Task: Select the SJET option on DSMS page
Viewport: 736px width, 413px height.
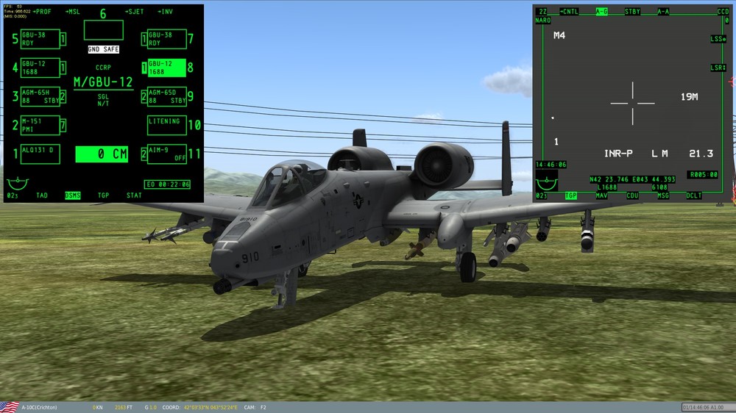Action: pyautogui.click(x=134, y=12)
